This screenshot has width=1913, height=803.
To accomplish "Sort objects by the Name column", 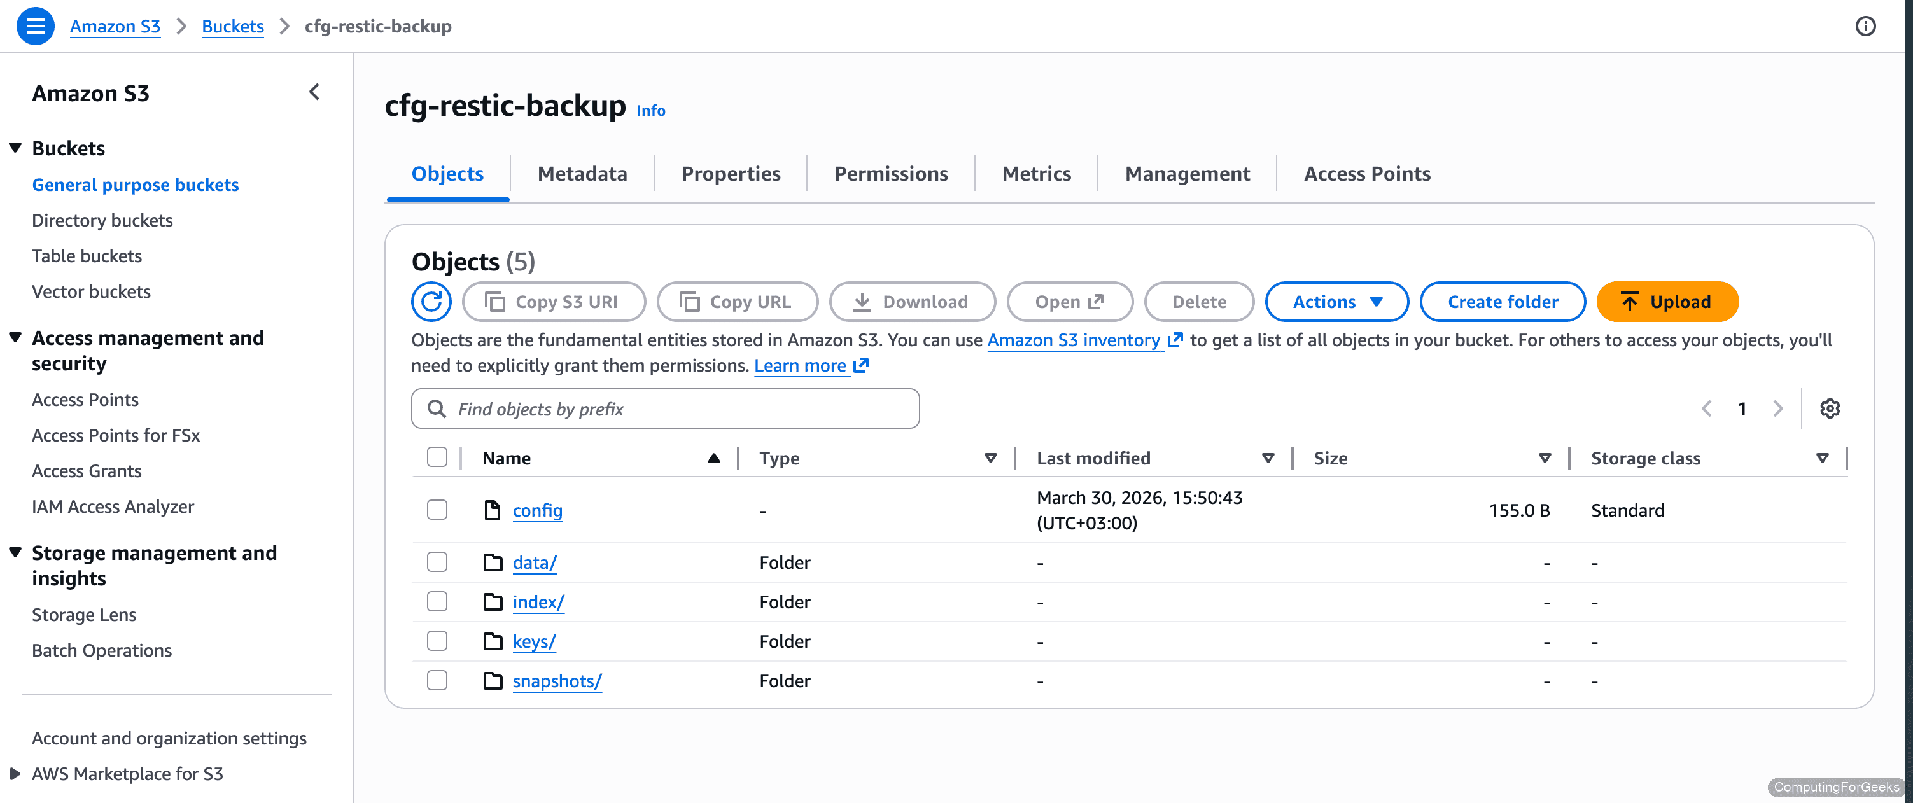I will (x=507, y=457).
